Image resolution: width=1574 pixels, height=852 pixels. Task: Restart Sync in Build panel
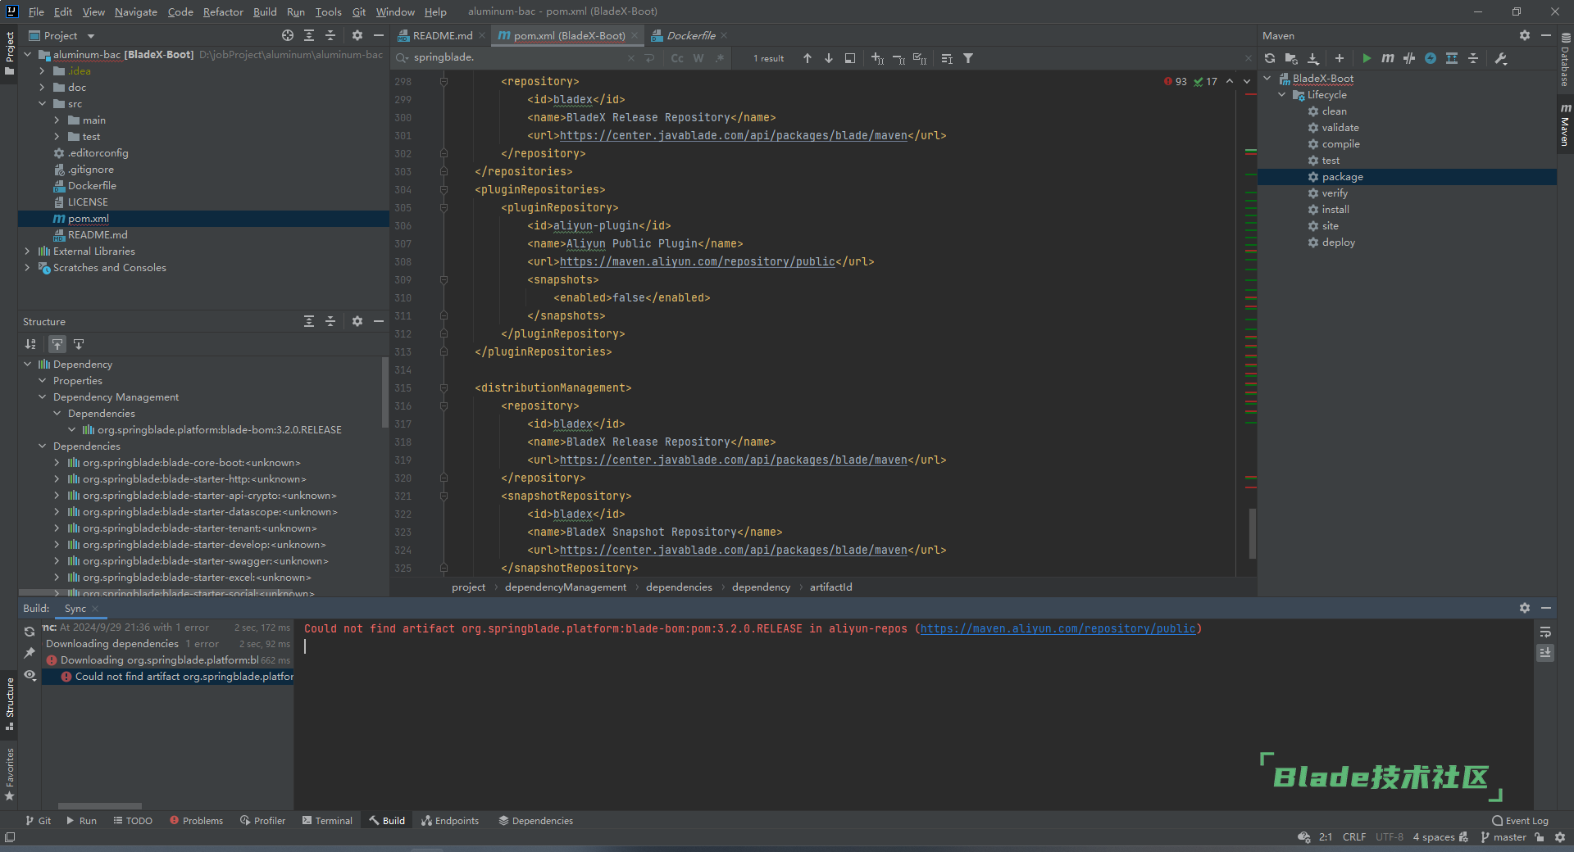(30, 632)
